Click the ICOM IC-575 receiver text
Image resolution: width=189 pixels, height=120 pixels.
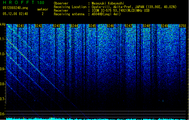[x=120, y=10]
